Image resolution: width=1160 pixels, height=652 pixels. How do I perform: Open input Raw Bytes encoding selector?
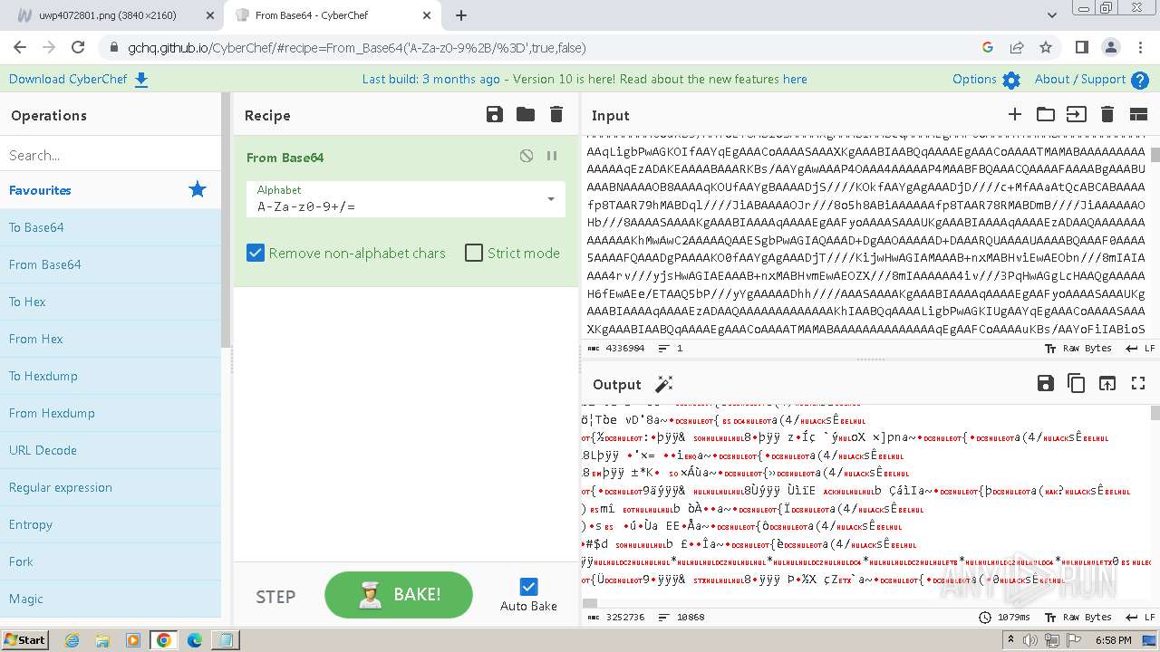point(1078,348)
